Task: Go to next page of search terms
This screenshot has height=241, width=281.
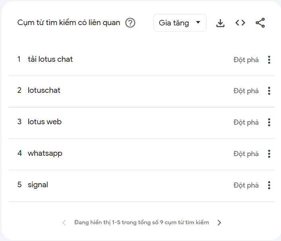Action: point(219,223)
